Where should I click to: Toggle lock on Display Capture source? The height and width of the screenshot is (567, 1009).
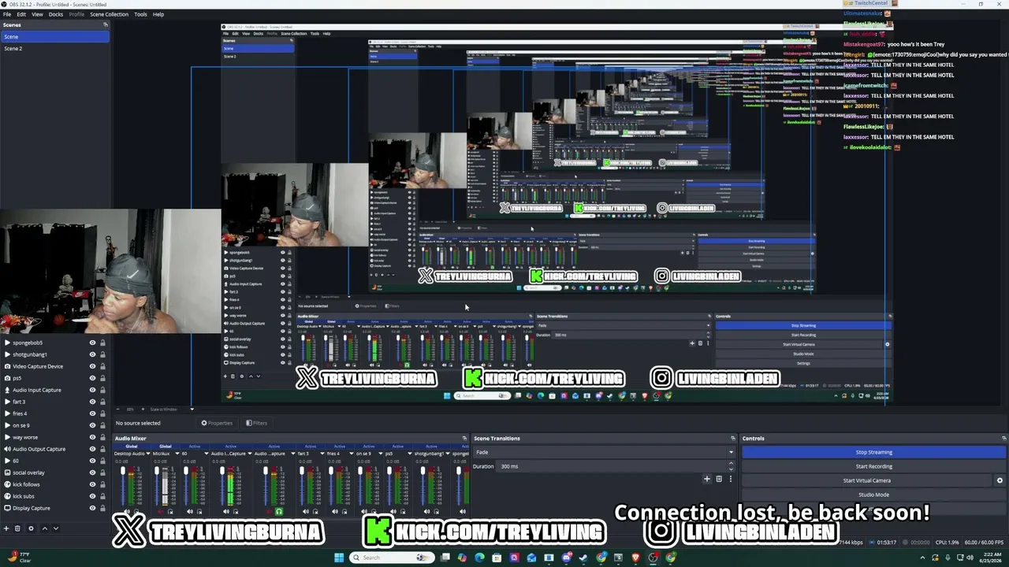point(102,508)
